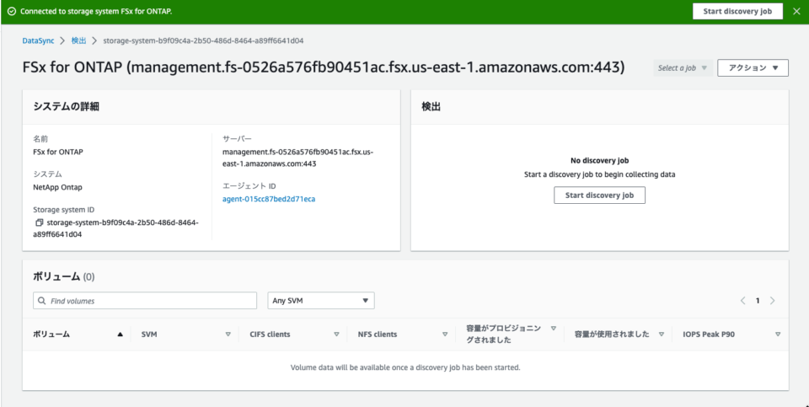Click the Find volumes search field
809x407 pixels.
click(145, 301)
